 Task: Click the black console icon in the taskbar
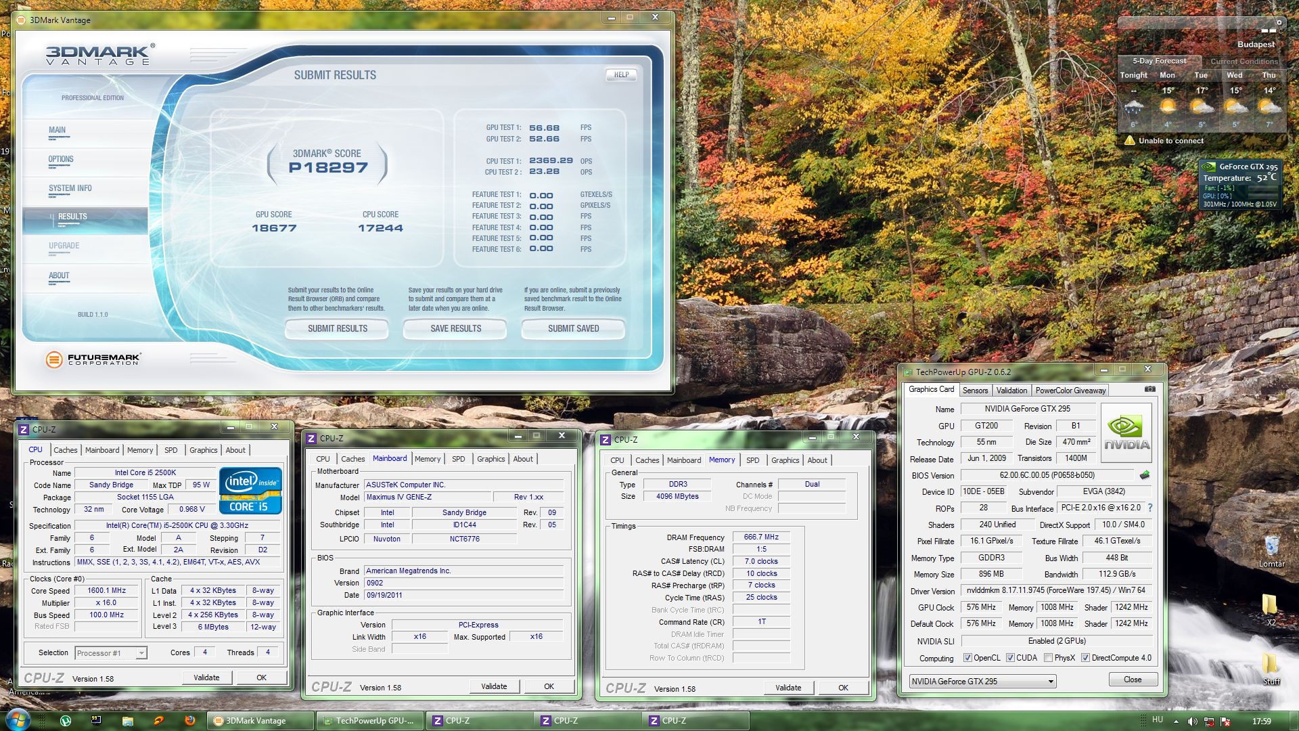[96, 721]
